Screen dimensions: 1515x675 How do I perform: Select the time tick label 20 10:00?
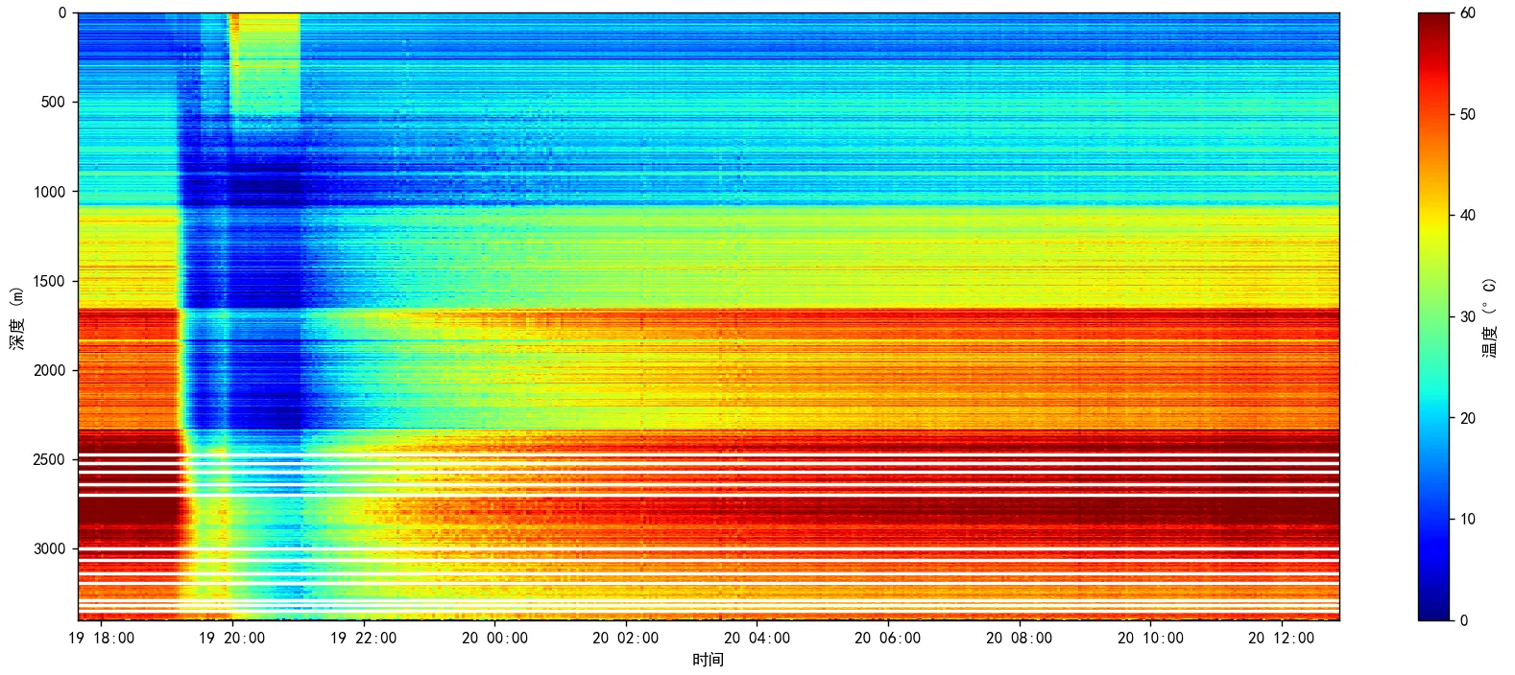(x=1150, y=639)
